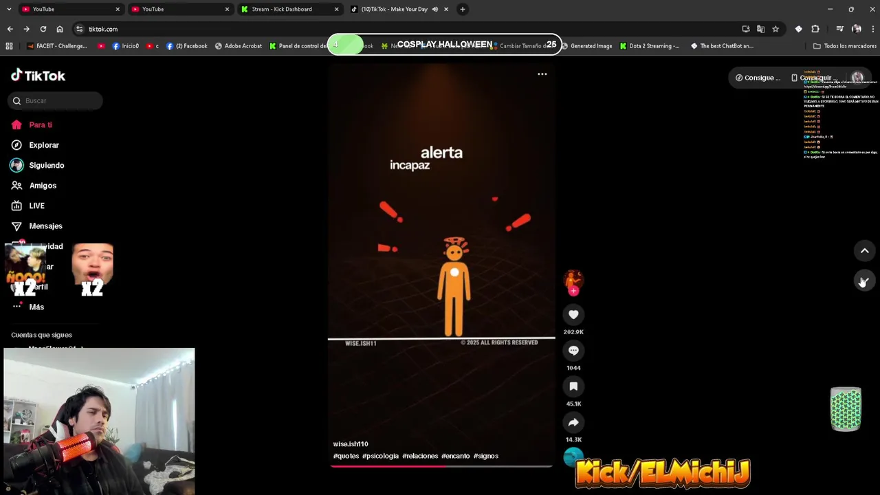The image size is (880, 495).
Task: Open comments on the video
Action: pos(573,351)
